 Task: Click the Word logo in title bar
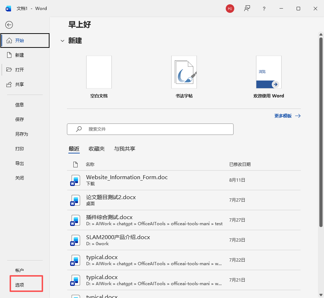click(8, 9)
